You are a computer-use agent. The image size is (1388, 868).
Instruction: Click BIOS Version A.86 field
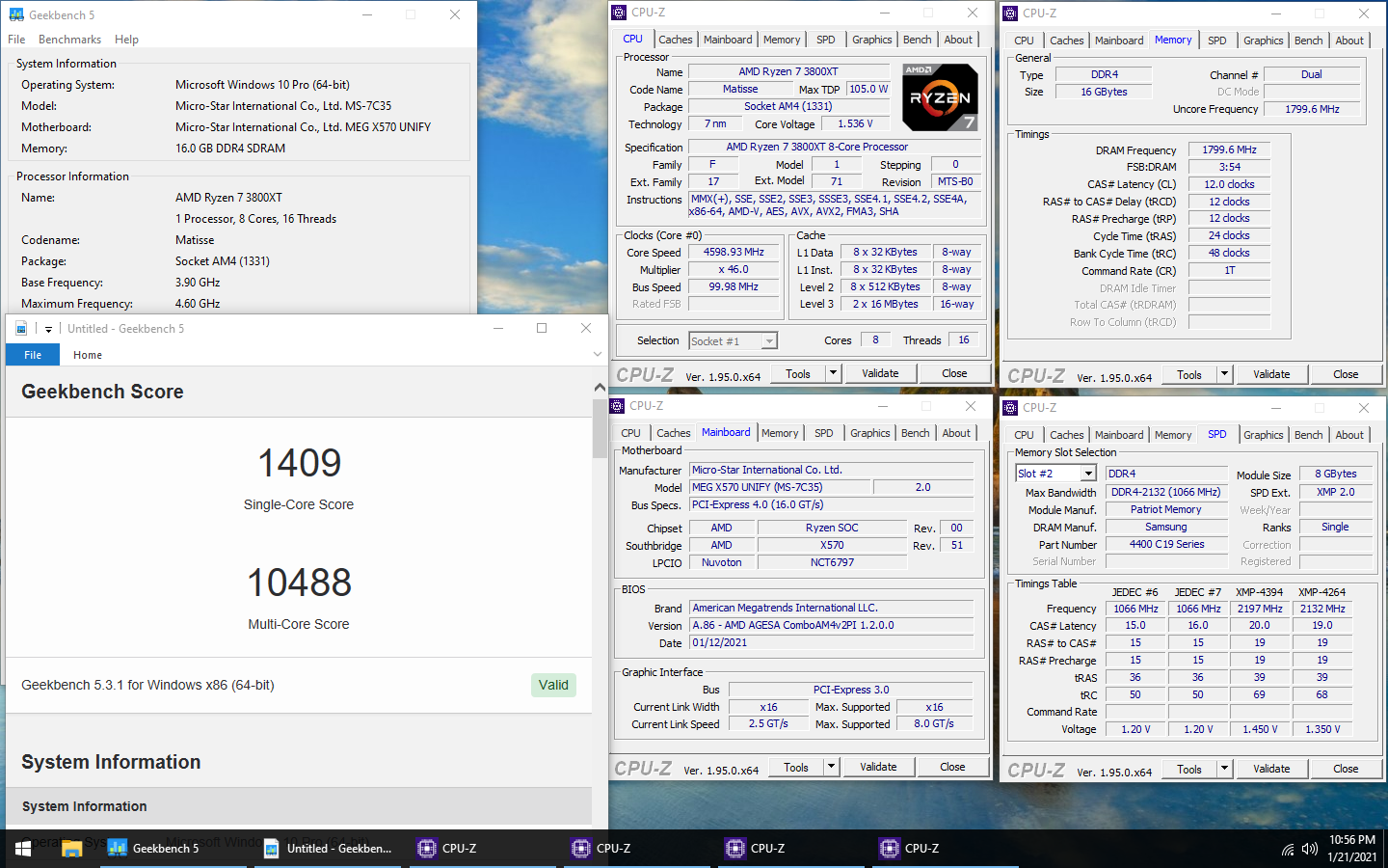pos(832,625)
